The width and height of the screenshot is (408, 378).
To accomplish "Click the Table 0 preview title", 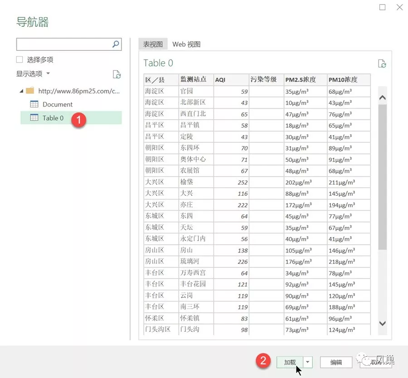I will click(x=158, y=63).
